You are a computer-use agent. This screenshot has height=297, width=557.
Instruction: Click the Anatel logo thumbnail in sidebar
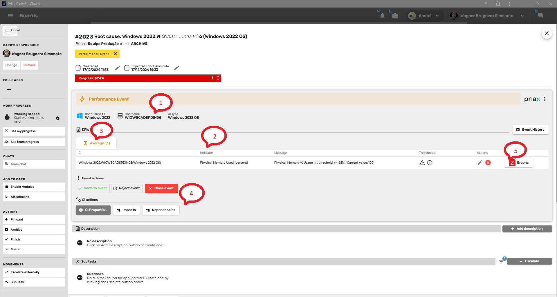tap(10, 31)
